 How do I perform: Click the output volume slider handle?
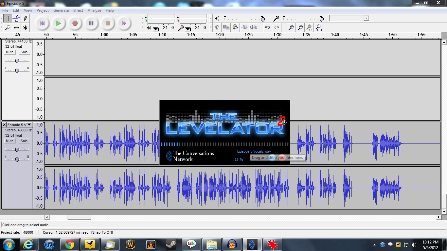point(262,19)
